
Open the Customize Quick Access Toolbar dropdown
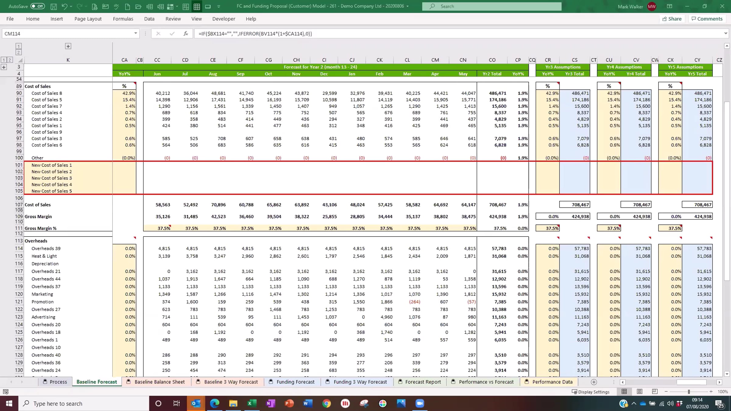point(219,6)
